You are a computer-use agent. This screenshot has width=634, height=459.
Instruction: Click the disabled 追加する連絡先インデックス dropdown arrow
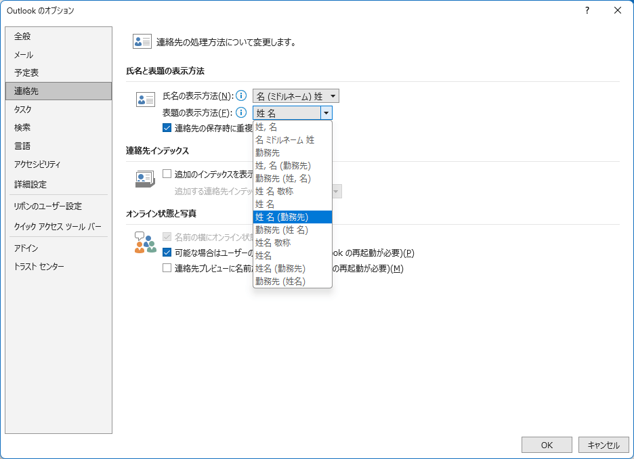point(337,191)
